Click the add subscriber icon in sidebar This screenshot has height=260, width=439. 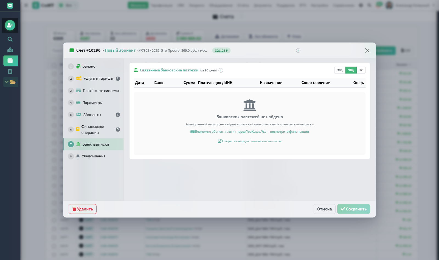coord(10,25)
